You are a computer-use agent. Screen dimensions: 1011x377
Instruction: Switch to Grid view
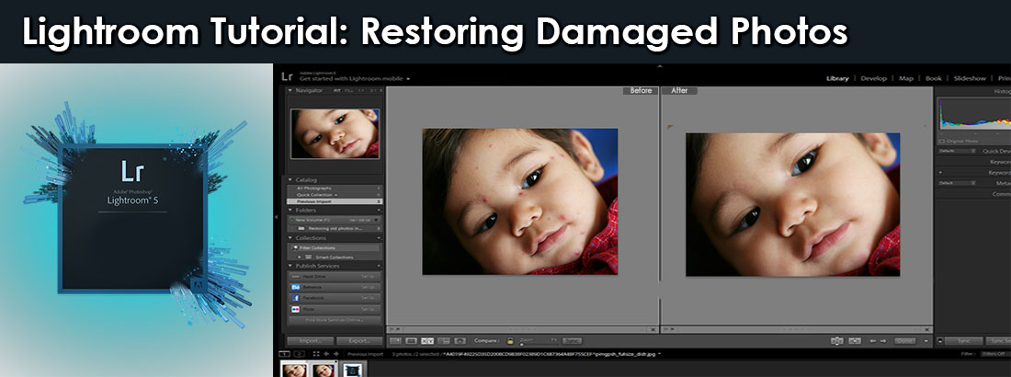click(395, 341)
